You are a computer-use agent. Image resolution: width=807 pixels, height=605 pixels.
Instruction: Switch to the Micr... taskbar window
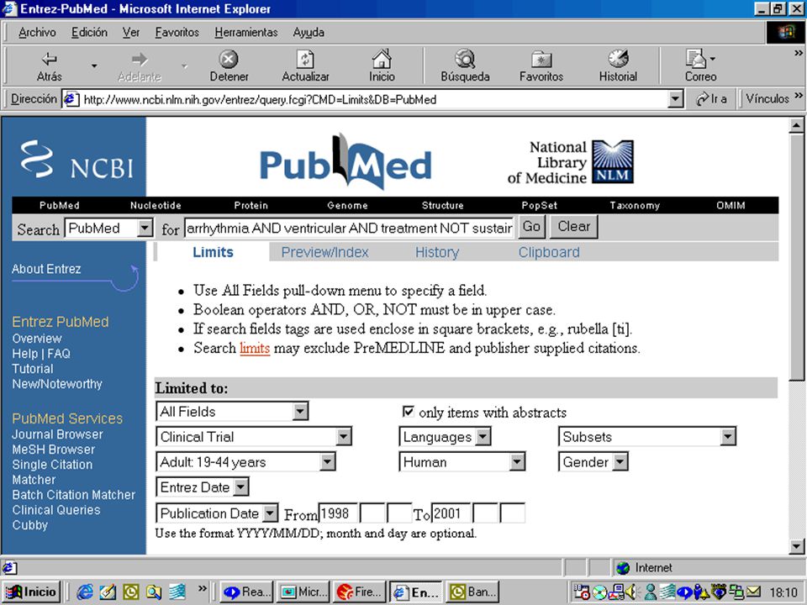point(303,592)
